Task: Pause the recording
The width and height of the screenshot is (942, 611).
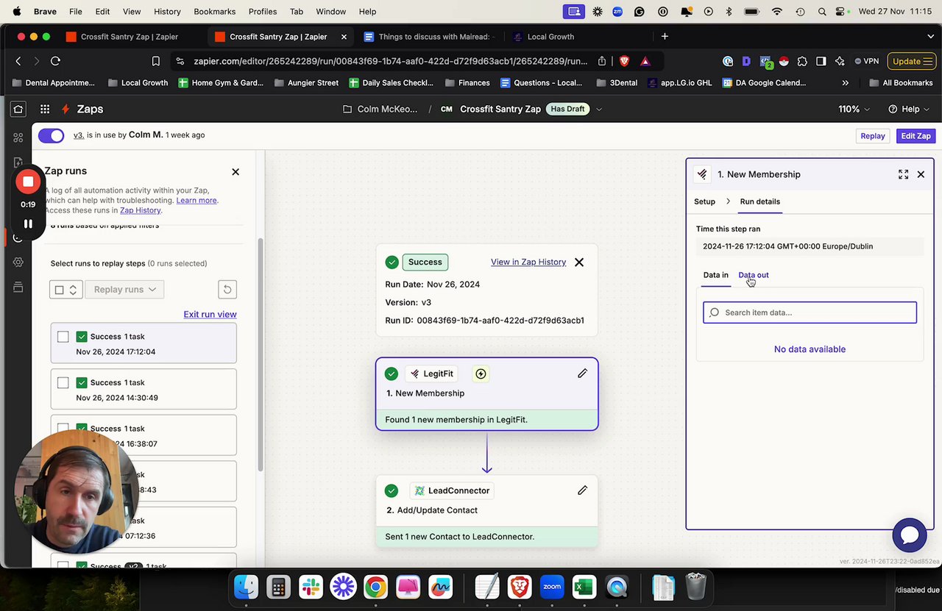Action: click(28, 224)
